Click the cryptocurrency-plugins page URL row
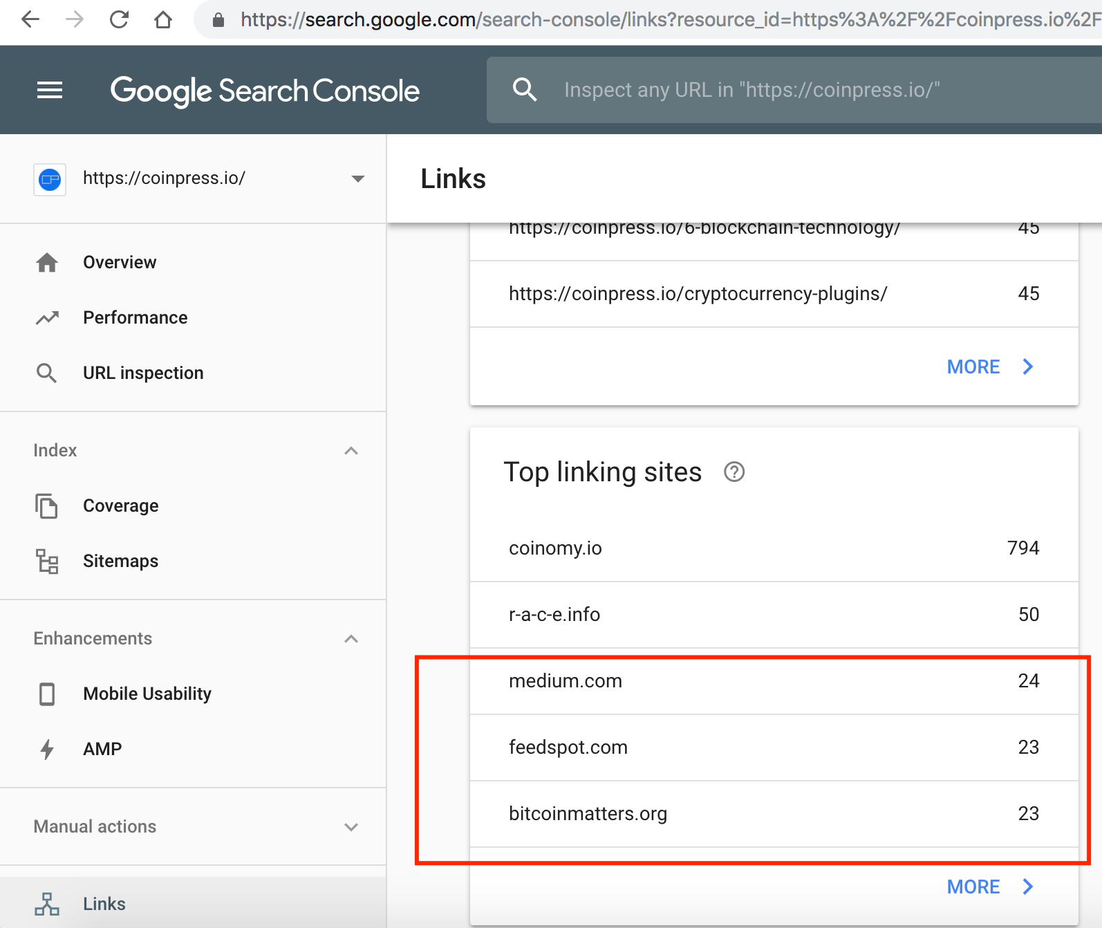The width and height of the screenshot is (1102, 928). [x=774, y=294]
